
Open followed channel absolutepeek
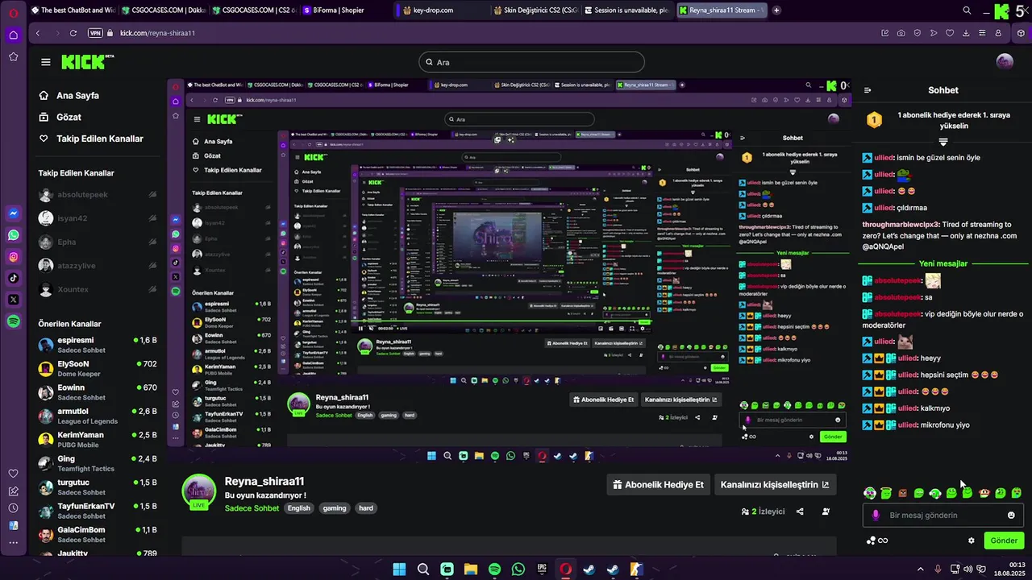(98, 195)
